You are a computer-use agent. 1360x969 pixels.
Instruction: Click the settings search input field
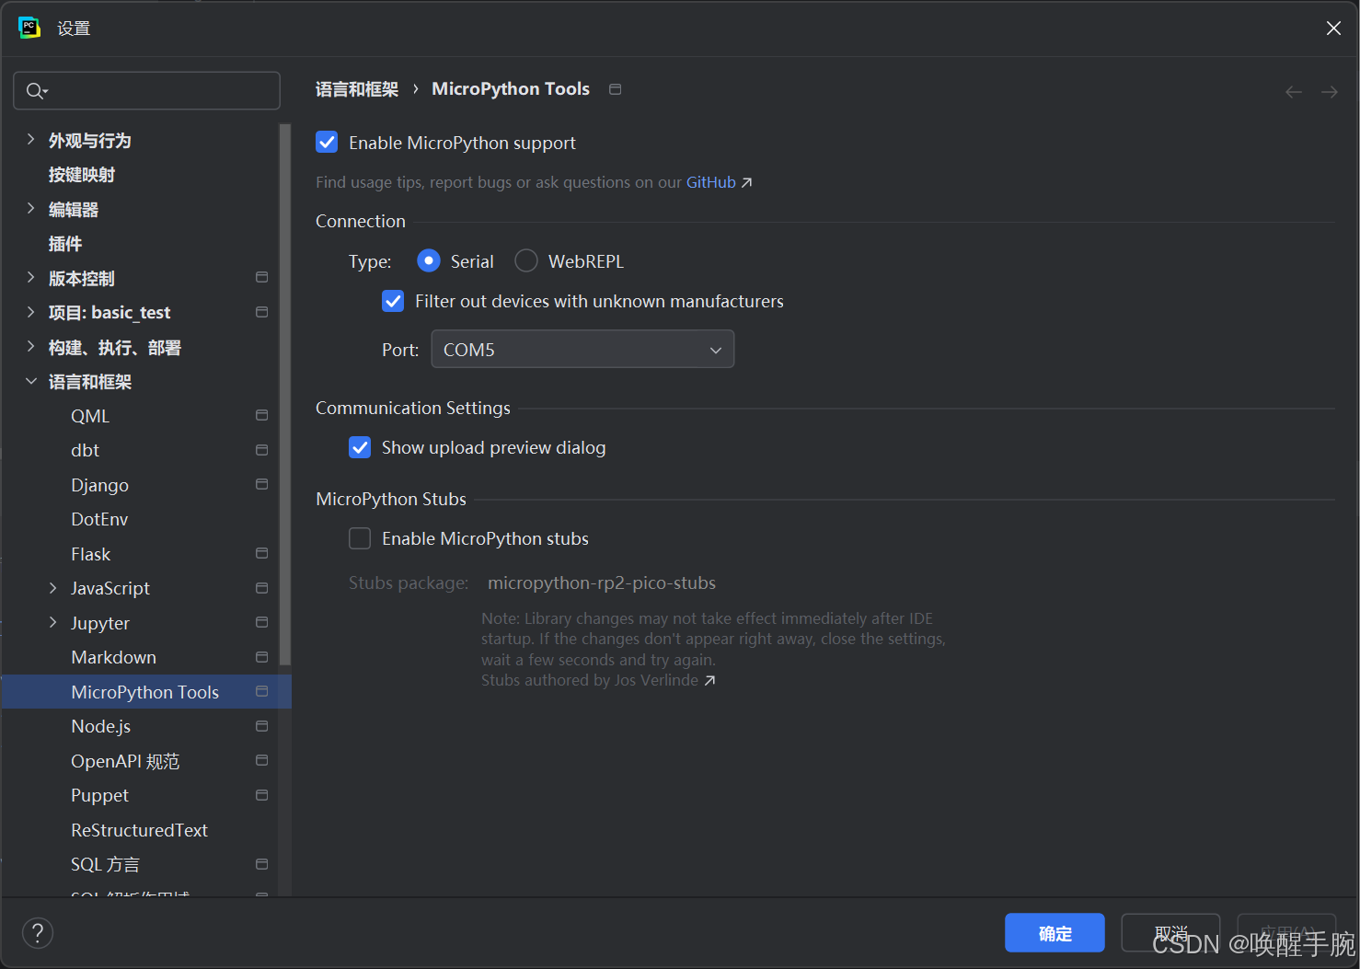(x=146, y=90)
